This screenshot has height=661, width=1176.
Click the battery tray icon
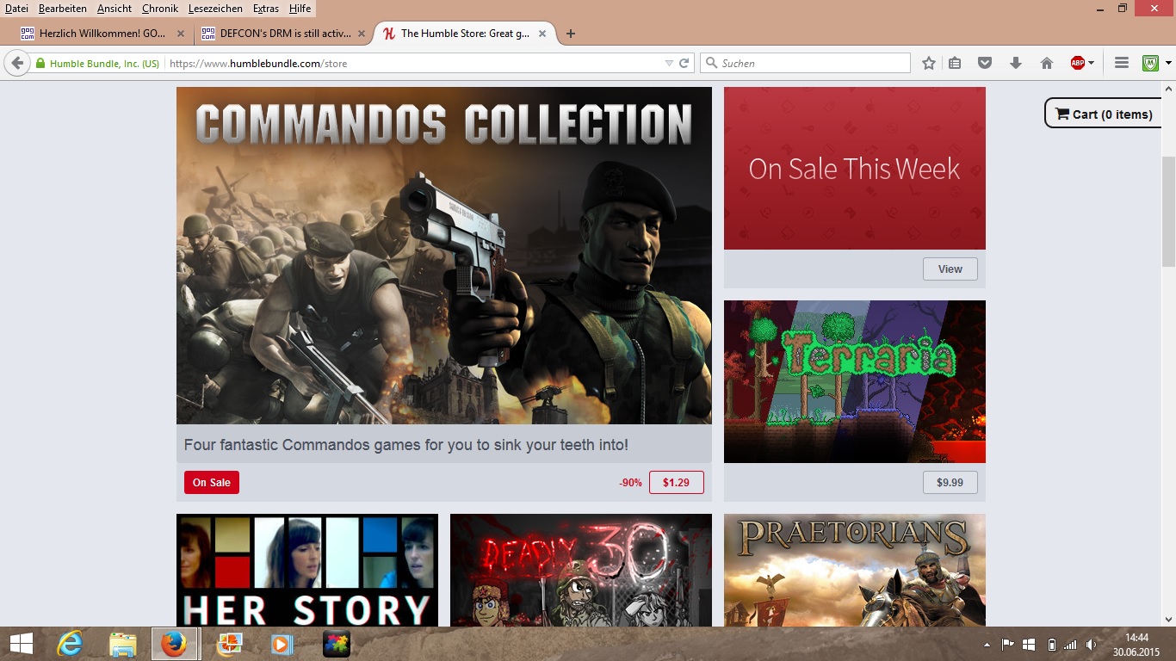click(x=1051, y=645)
